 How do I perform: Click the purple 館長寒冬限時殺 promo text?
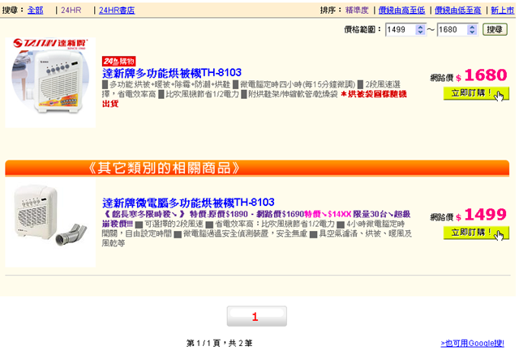[144, 214]
